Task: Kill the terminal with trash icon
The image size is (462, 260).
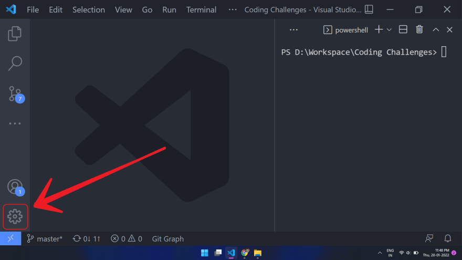Action: 419,29
